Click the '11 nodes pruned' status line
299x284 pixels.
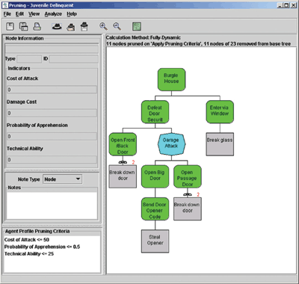click(198, 44)
